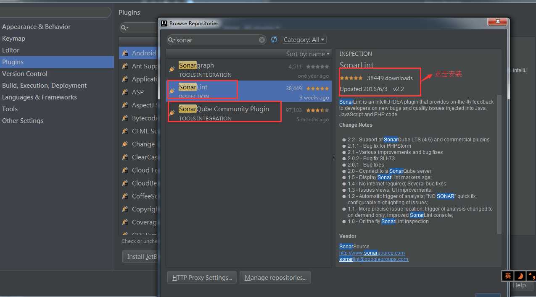The height and width of the screenshot is (297, 536).
Task: Click the Cloud Foundry plugin icon
Action: pyautogui.click(x=125, y=170)
